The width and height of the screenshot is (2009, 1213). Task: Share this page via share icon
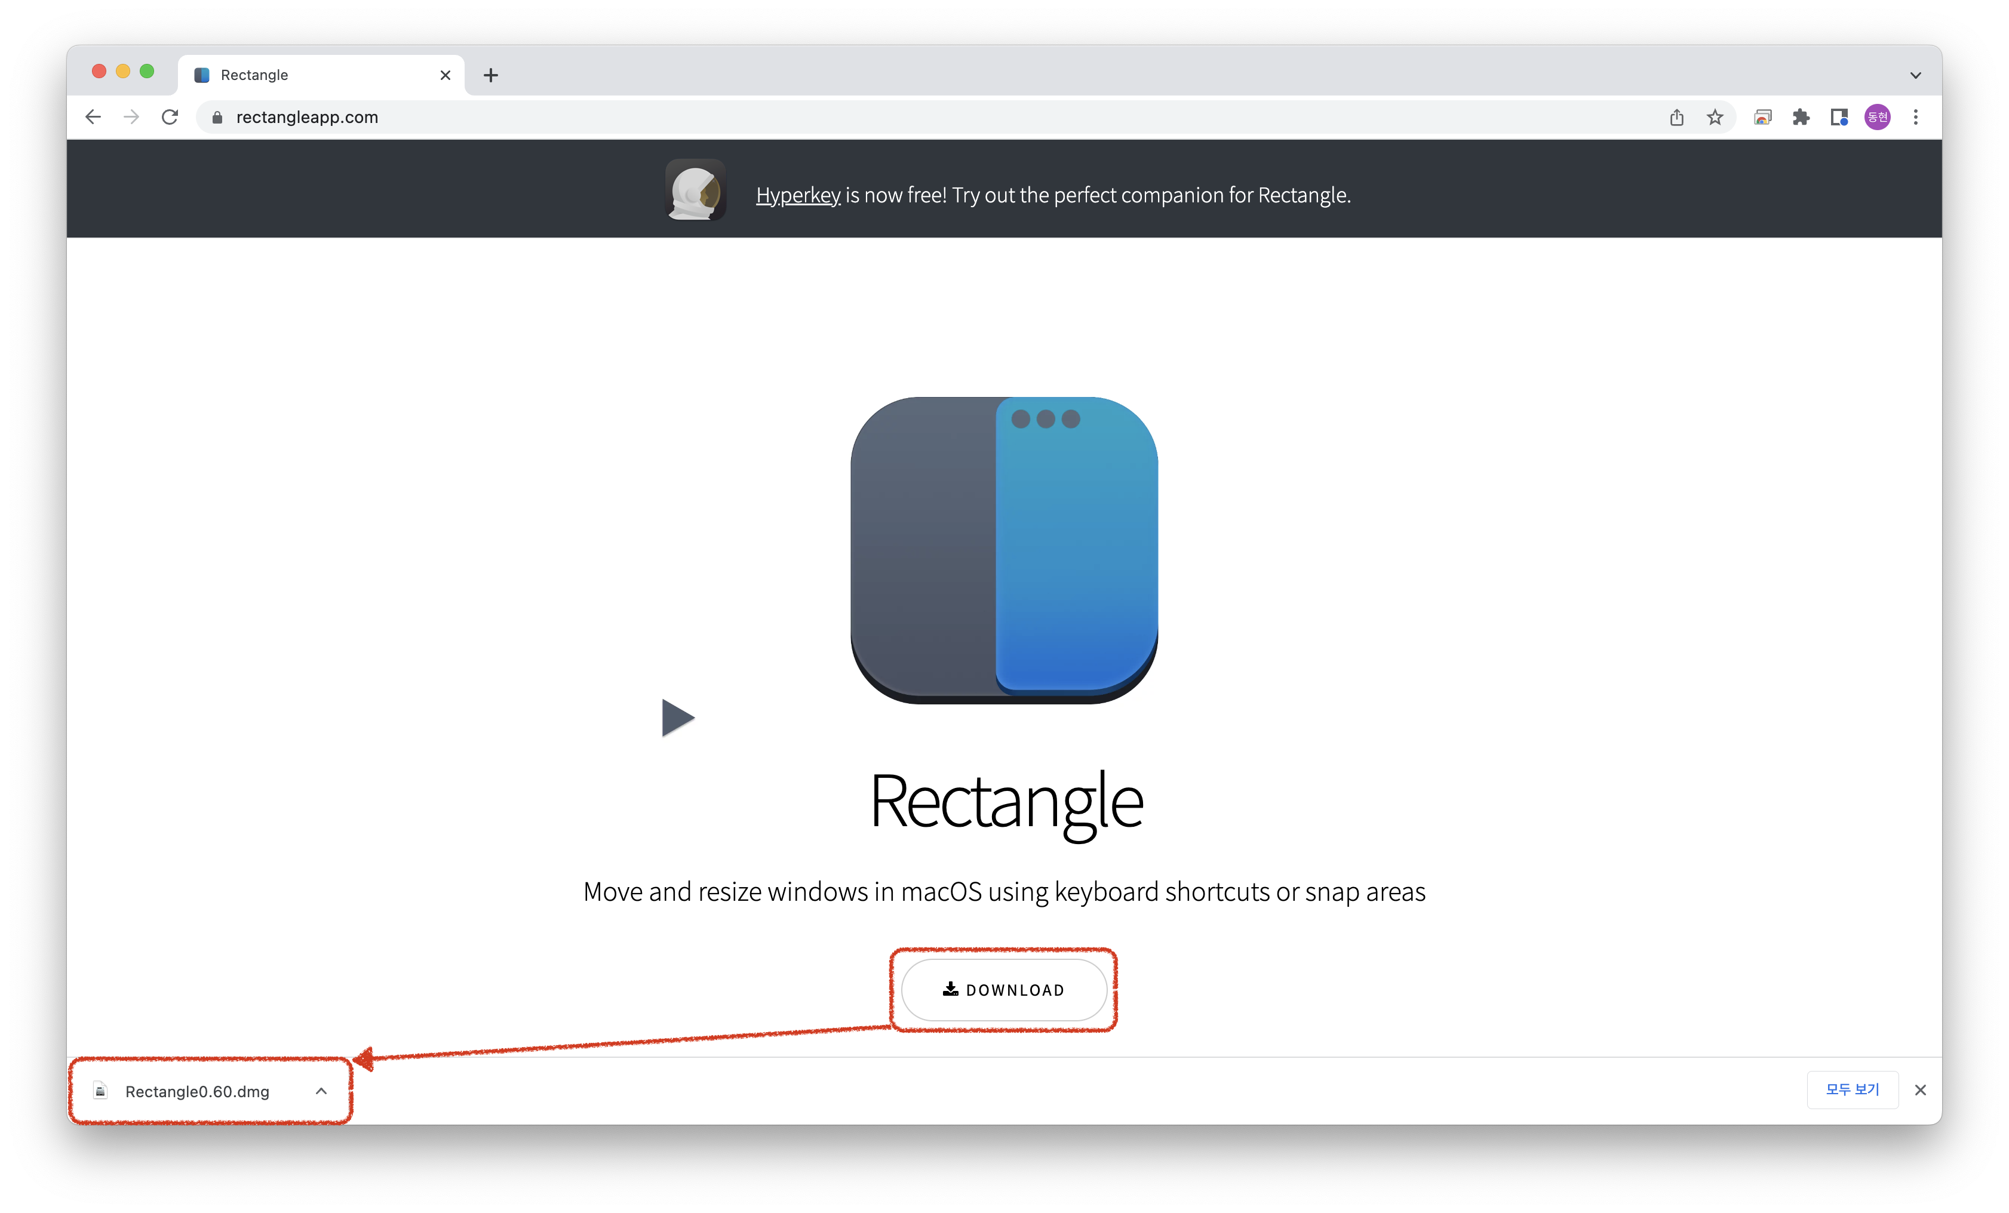1676,118
